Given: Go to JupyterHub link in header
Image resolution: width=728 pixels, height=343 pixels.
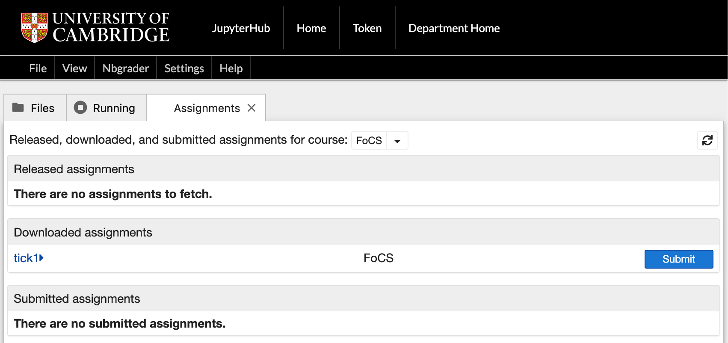Looking at the screenshot, I should (241, 28).
